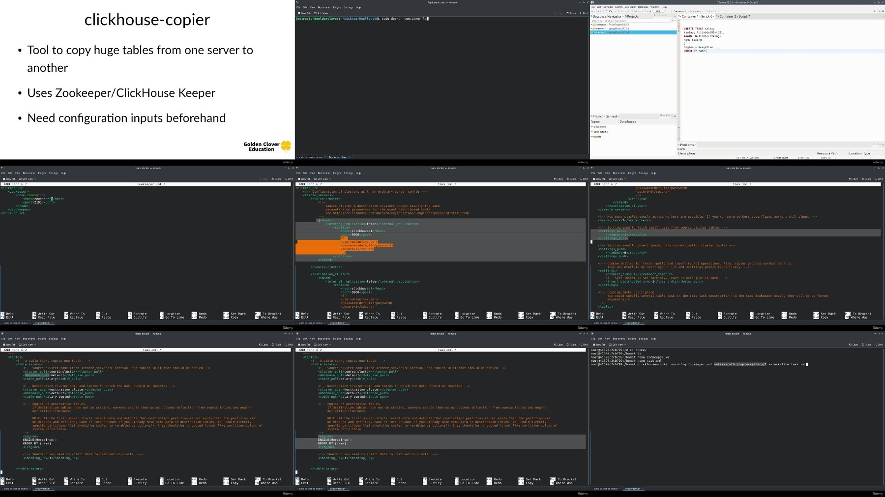The height and width of the screenshot is (497, 885).
Task: Open the Database menu in DBeaver
Action: click(643, 7)
